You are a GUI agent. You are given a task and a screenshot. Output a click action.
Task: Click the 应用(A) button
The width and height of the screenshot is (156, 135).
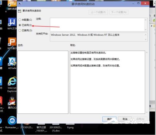tap(140, 119)
